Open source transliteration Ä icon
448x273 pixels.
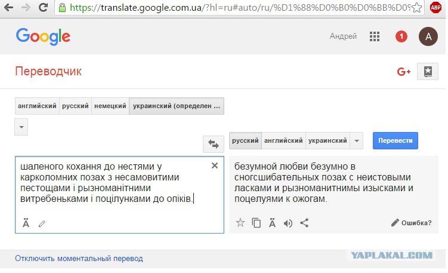26,223
